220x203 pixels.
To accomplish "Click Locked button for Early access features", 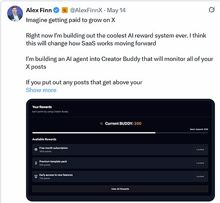I will click(200, 177).
